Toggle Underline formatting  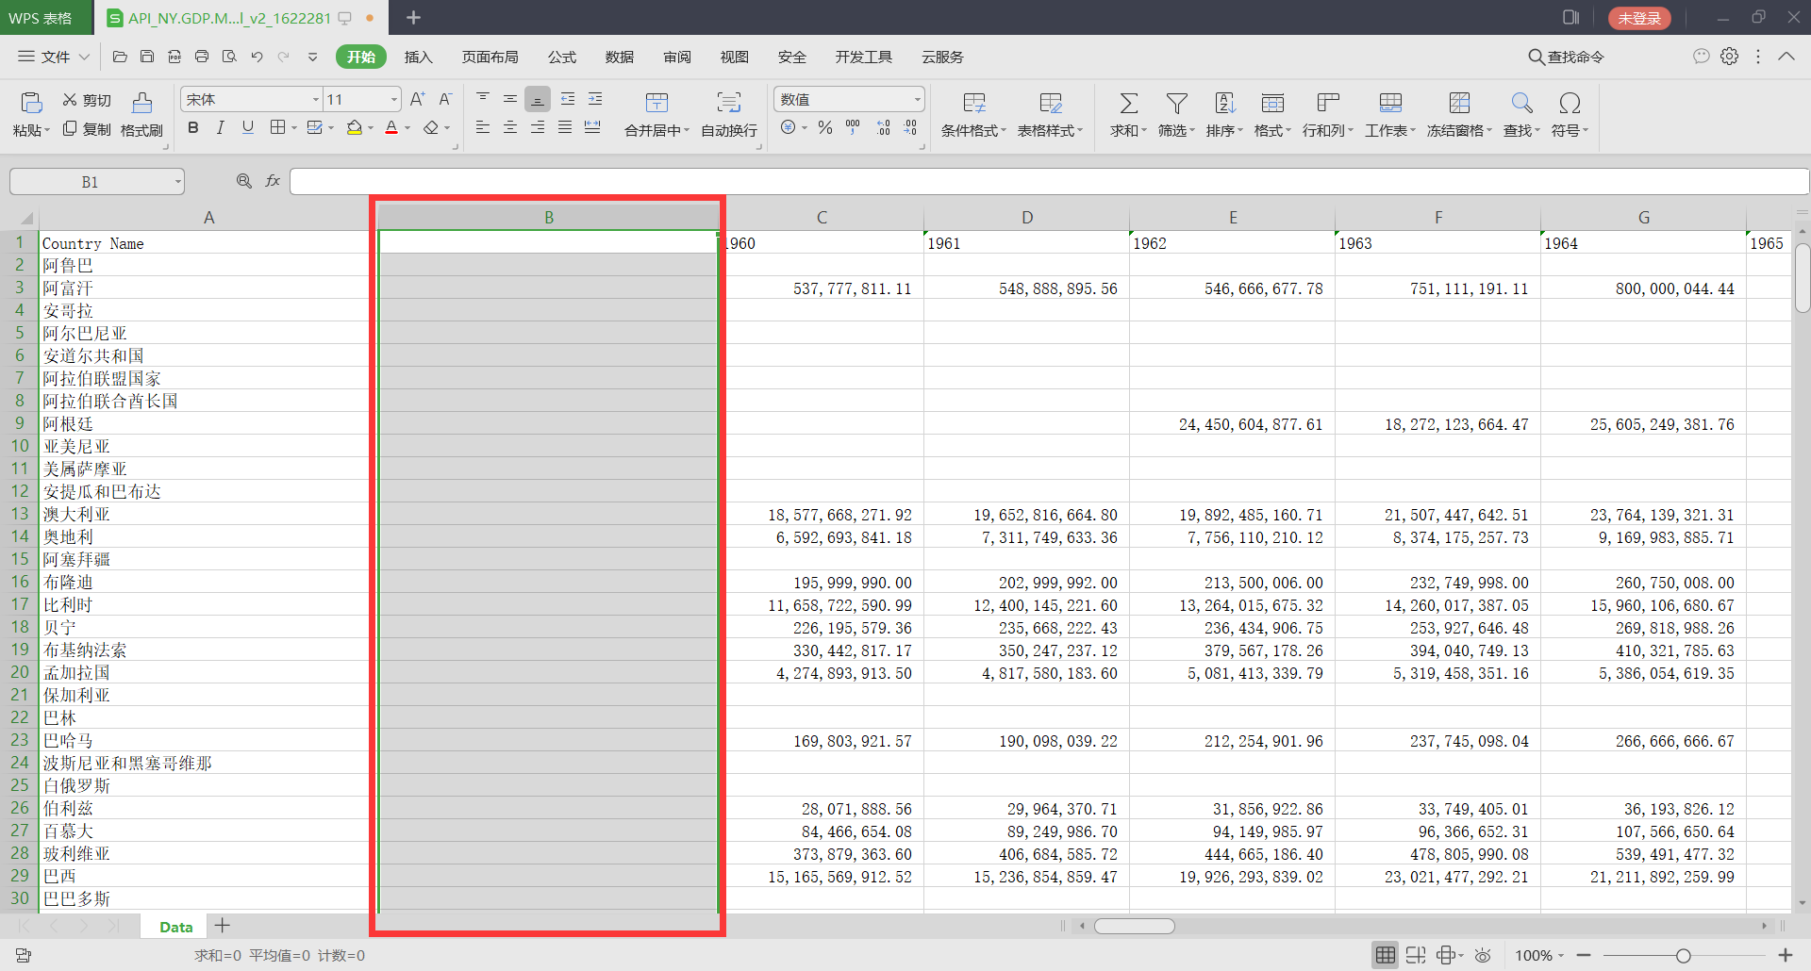tap(247, 127)
